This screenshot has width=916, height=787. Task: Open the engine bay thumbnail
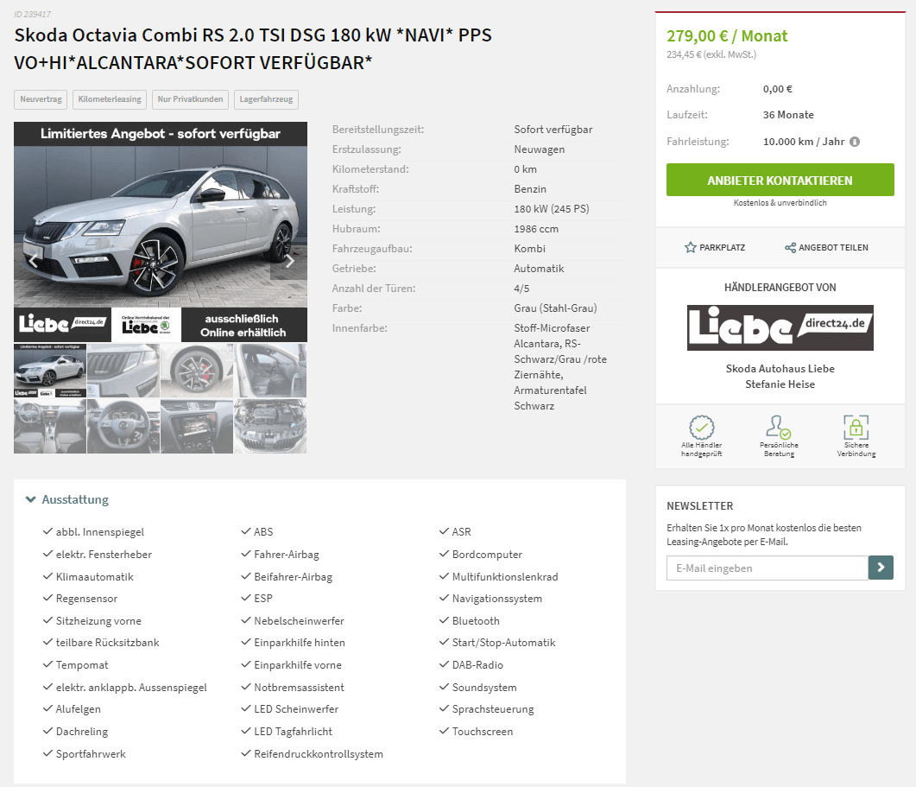(x=270, y=426)
